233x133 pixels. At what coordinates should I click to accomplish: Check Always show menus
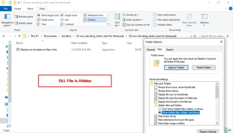click(155, 91)
